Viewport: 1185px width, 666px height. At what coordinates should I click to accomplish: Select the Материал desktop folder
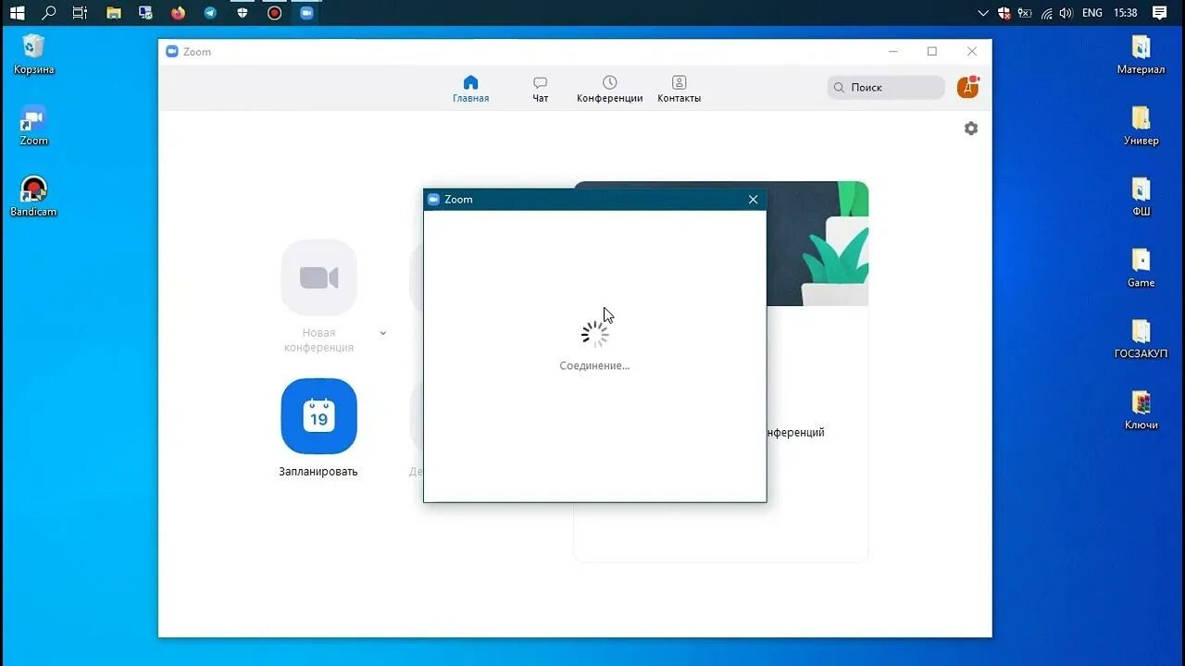click(1141, 54)
